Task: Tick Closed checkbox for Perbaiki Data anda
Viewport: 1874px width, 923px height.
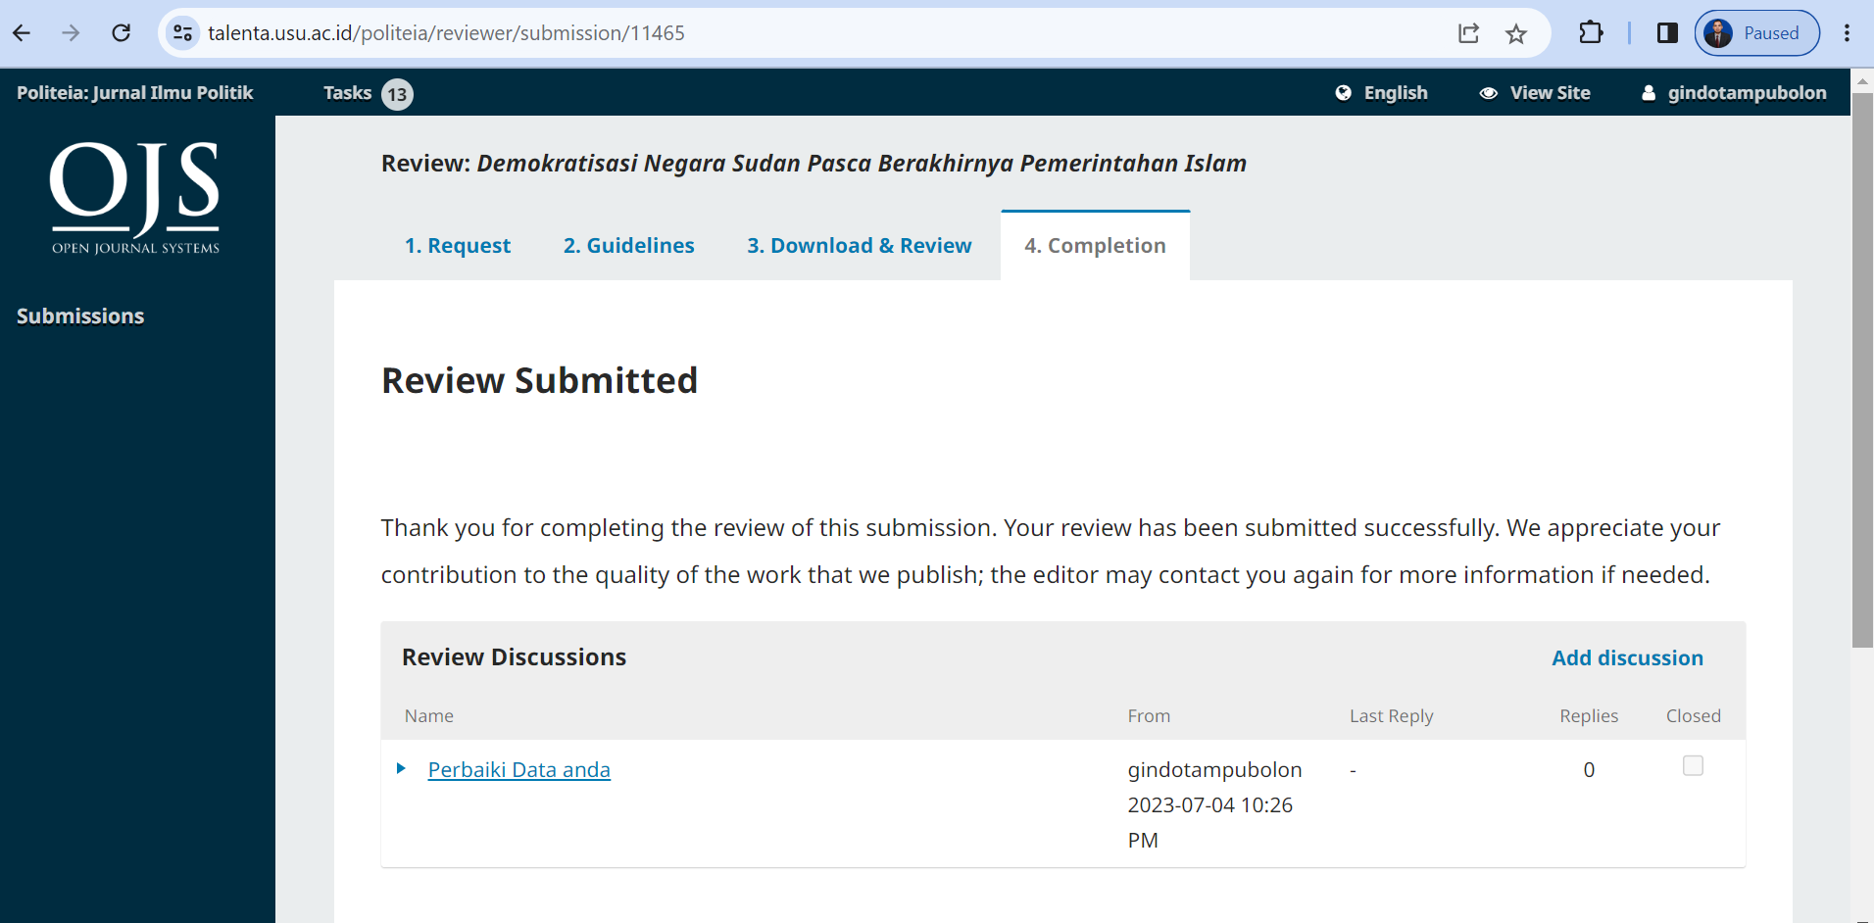Action: point(1693,765)
